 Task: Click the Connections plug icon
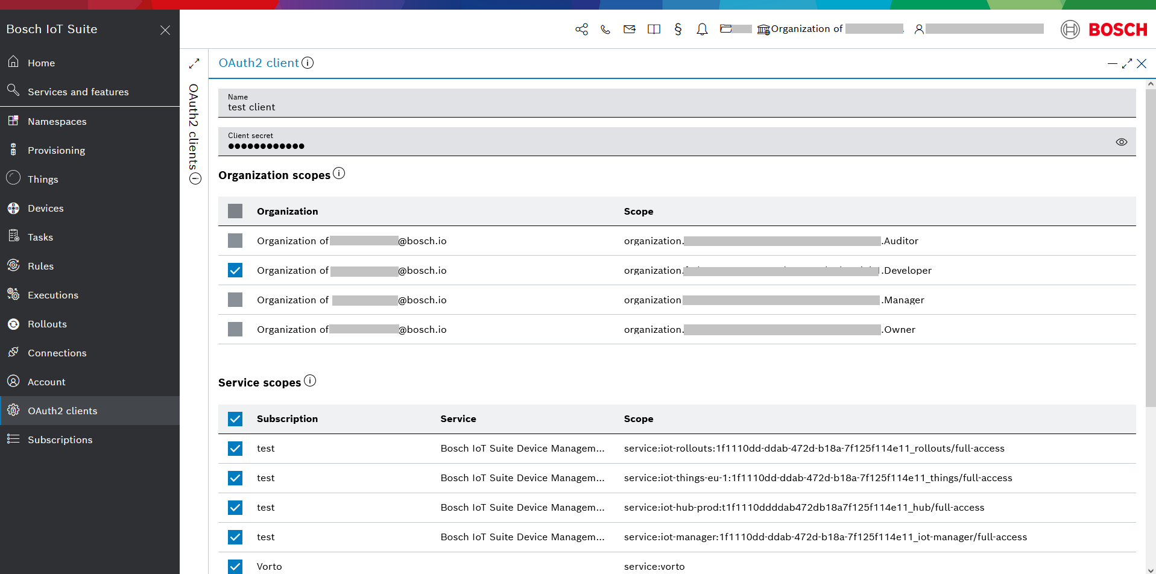13,352
